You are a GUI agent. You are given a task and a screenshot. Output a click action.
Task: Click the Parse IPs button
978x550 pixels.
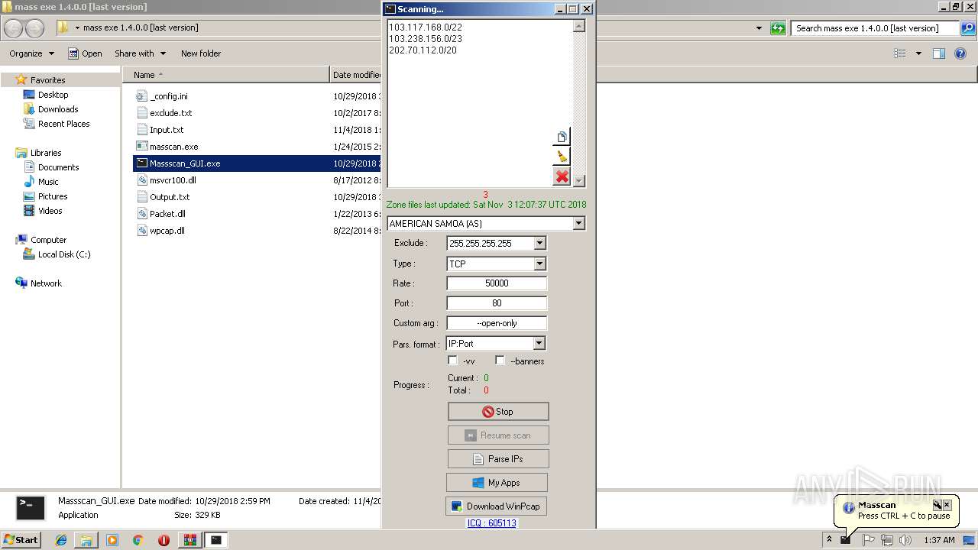click(x=498, y=459)
